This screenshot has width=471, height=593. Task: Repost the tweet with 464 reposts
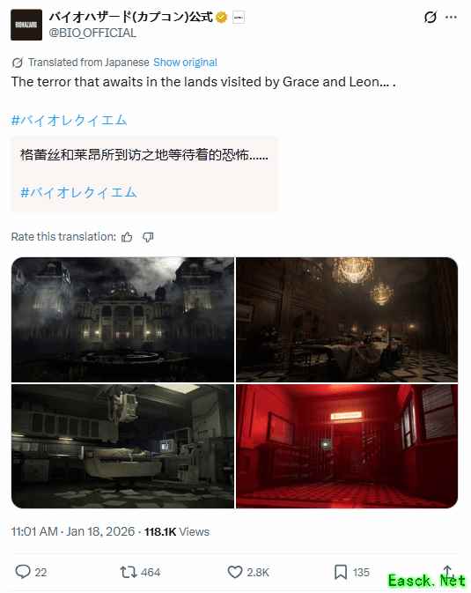coord(129,572)
